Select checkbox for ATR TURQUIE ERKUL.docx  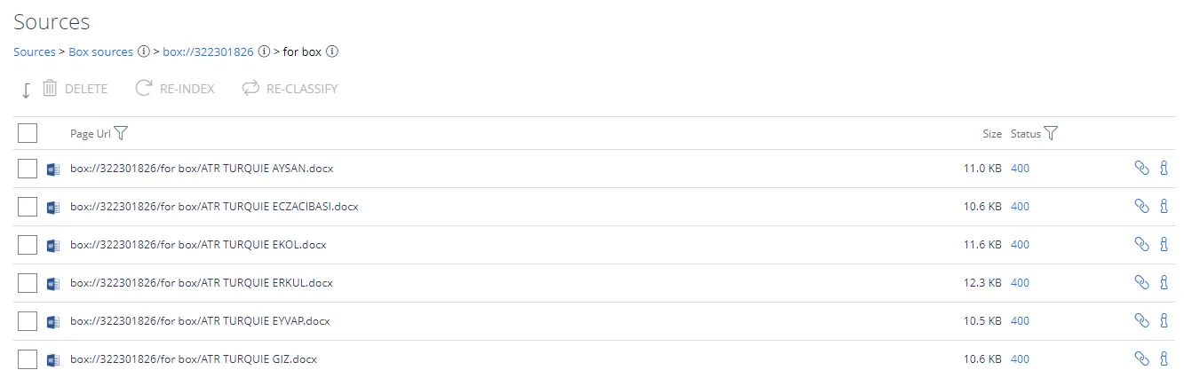point(28,283)
